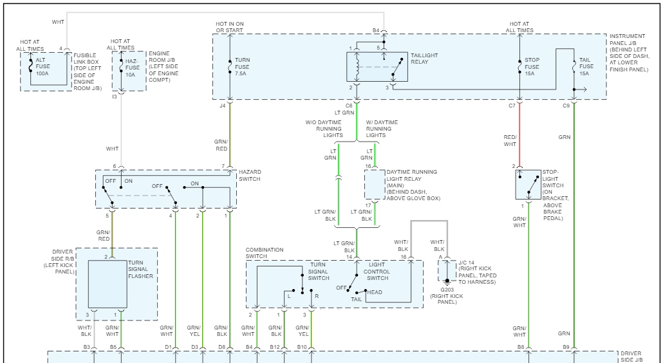Click the Instrument Panel J/B label text

(x=629, y=53)
